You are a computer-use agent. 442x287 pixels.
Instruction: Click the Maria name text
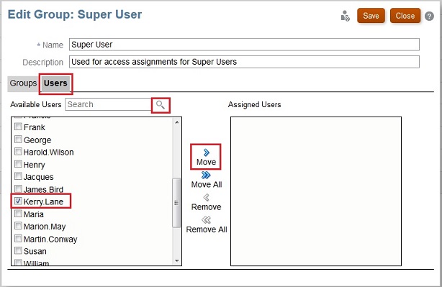pyautogui.click(x=34, y=214)
